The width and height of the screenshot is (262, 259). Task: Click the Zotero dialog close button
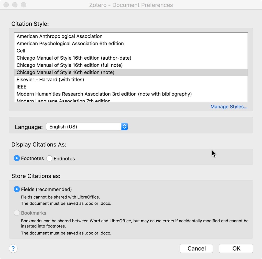pos(6,5)
